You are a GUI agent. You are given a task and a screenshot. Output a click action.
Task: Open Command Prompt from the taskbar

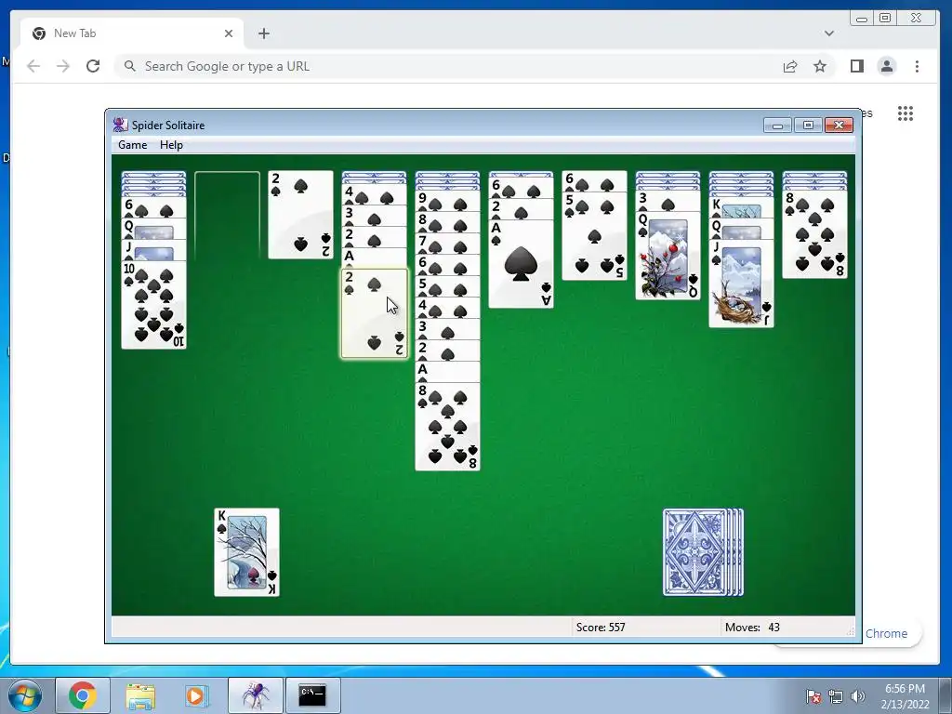312,695
